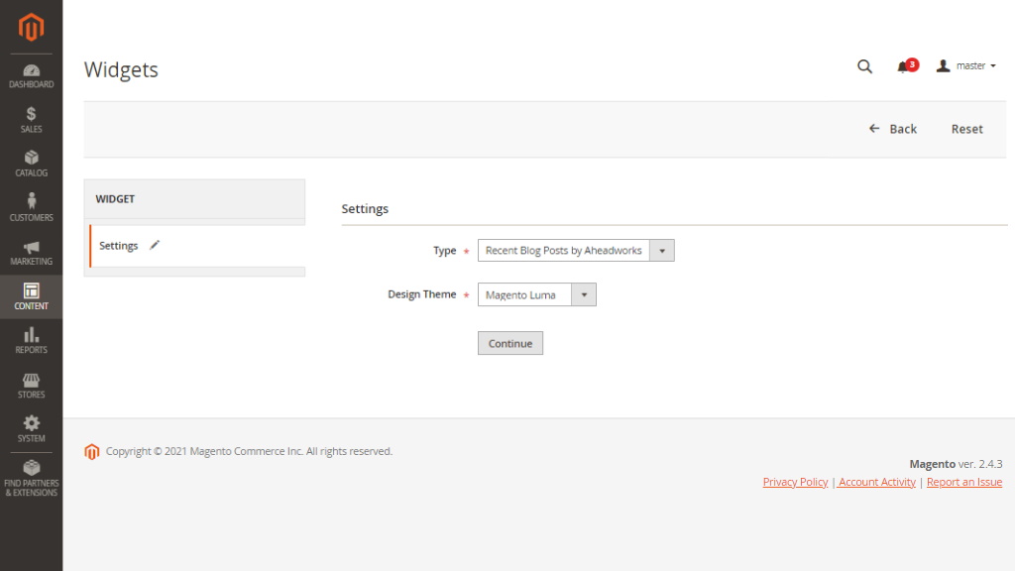
Task: Click the Widgets page title
Action: pos(121,69)
